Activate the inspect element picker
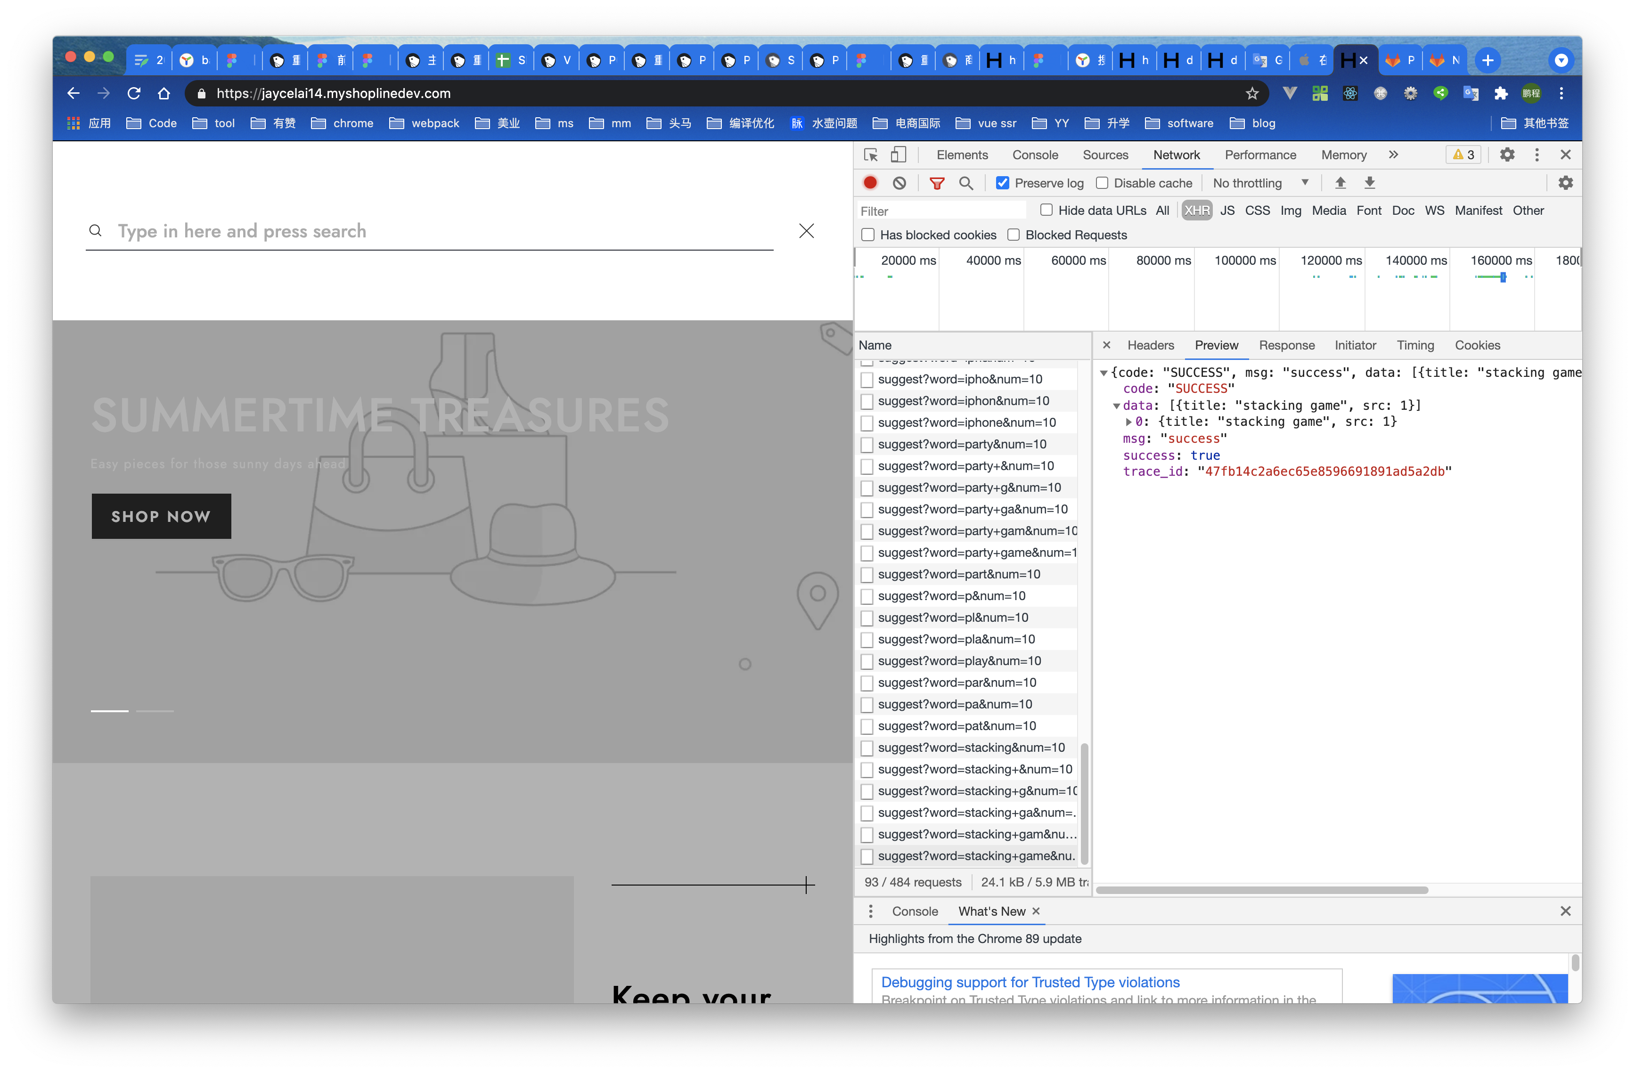Screen dimensions: 1635x1073 (x=870, y=154)
